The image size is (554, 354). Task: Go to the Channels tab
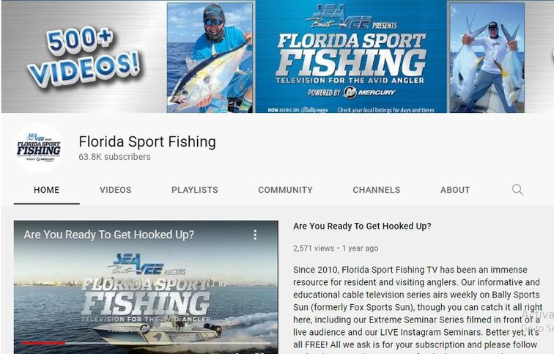[x=376, y=190]
